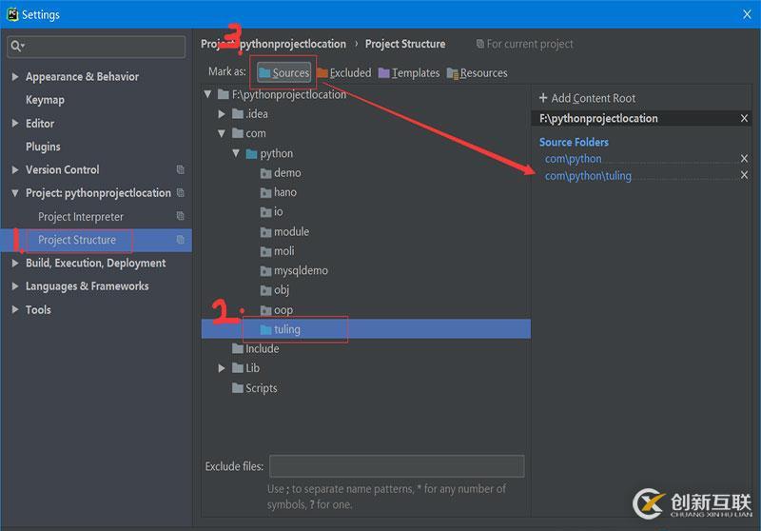Screen dimensions: 761x531
Task: Expand the Lib folder node
Action: point(222,368)
